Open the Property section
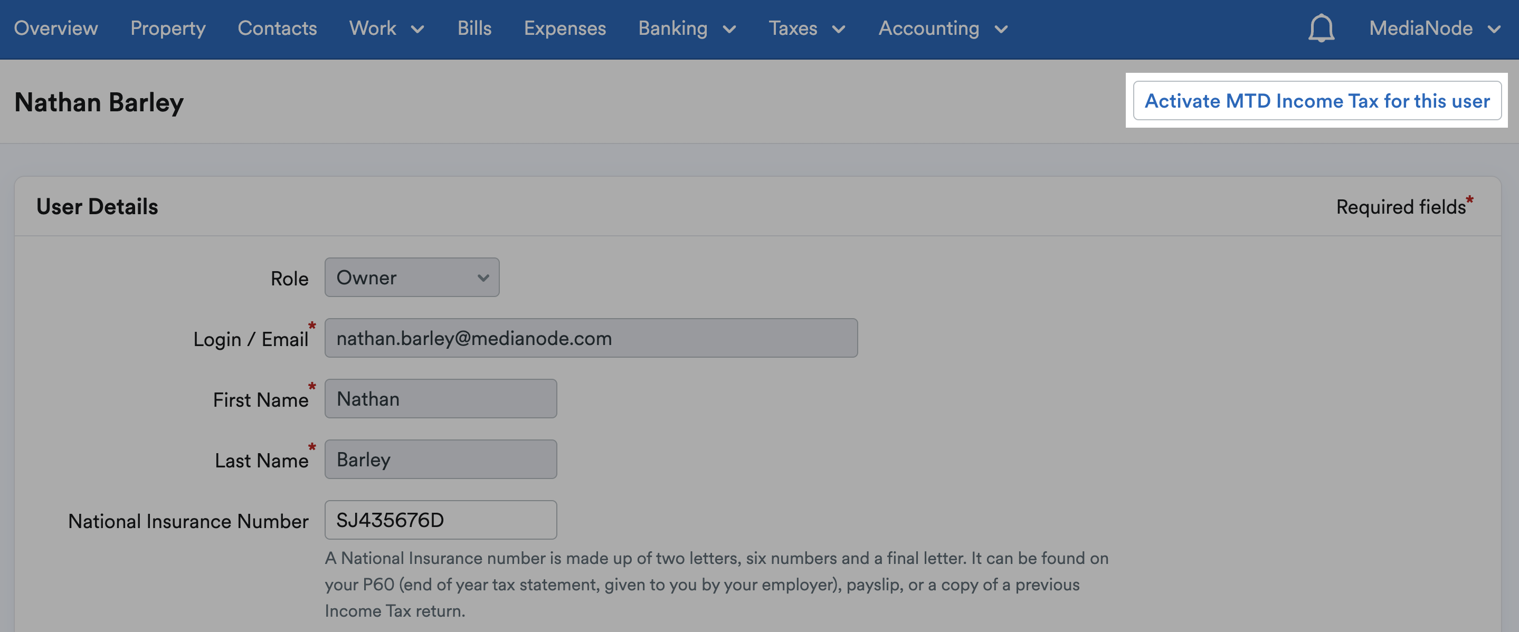1519x632 pixels. (x=168, y=28)
